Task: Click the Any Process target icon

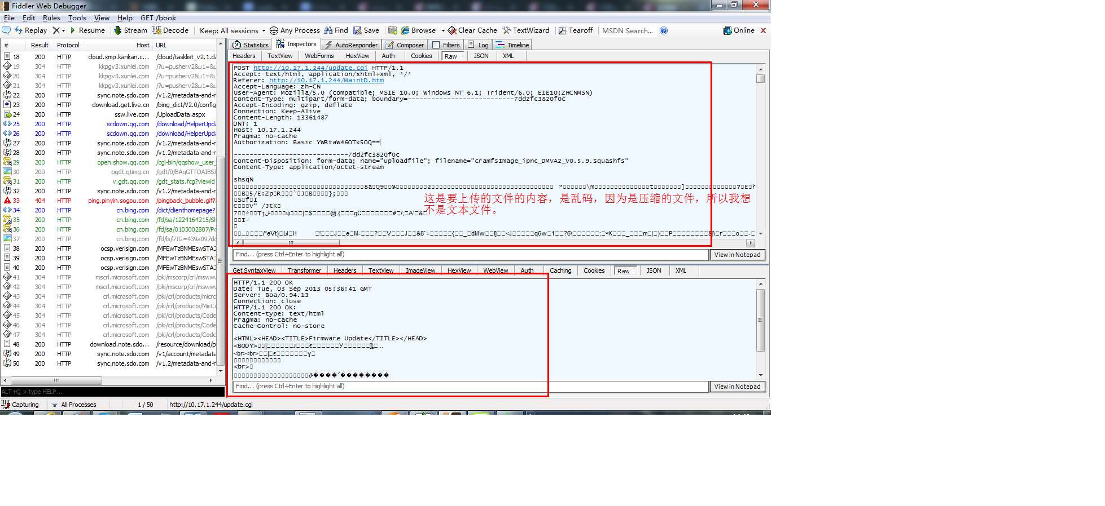Action: point(274,30)
